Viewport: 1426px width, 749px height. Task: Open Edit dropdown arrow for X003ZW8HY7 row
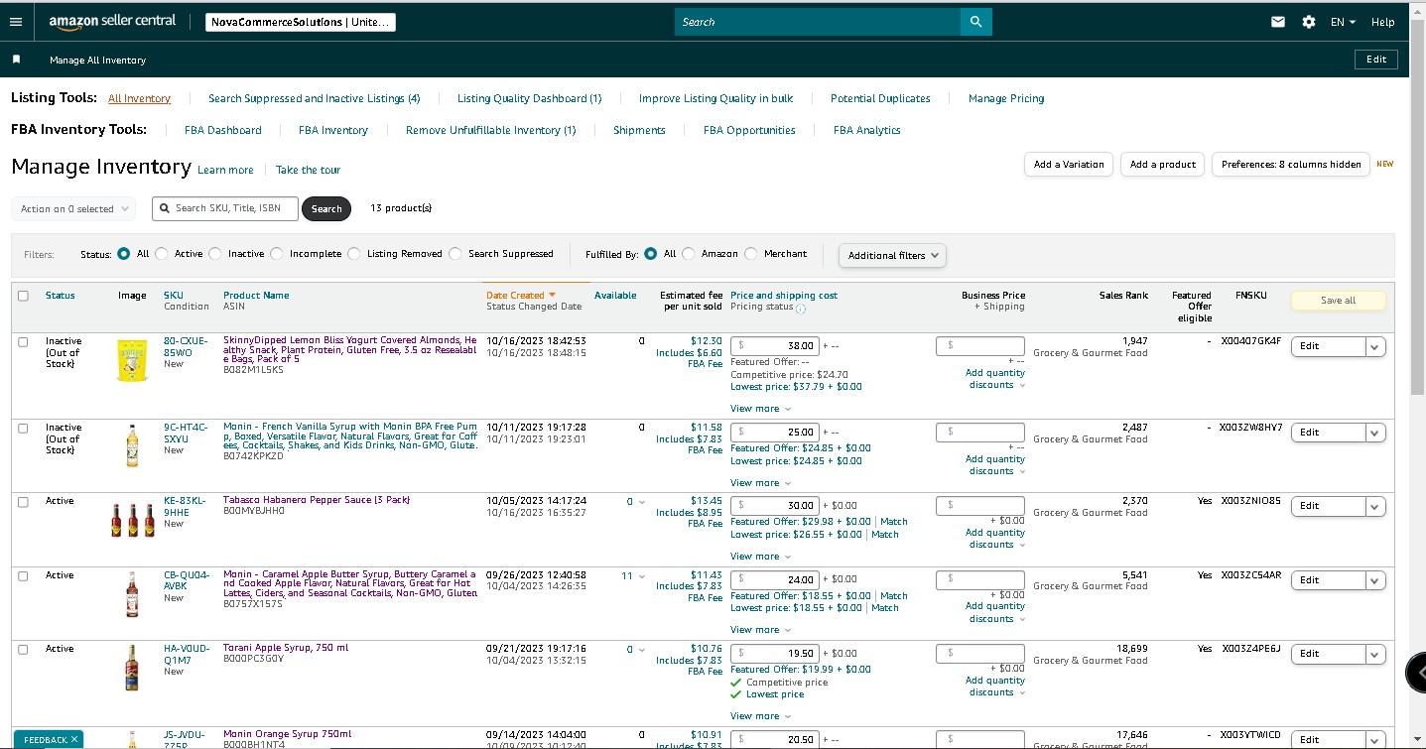pyautogui.click(x=1375, y=433)
